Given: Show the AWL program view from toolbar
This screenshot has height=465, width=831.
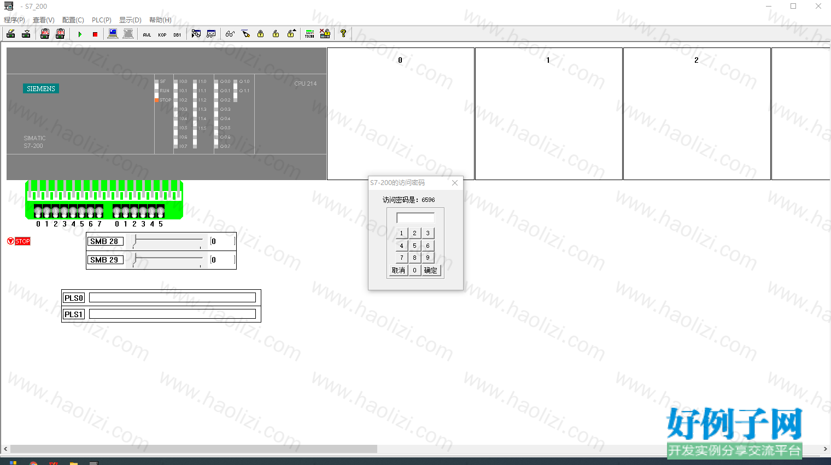Looking at the screenshot, I should click(147, 34).
